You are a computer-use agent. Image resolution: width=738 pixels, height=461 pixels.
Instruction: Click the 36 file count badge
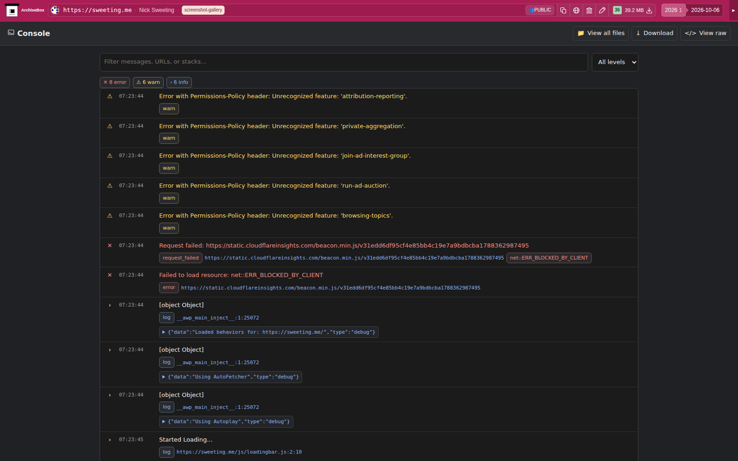point(617,10)
